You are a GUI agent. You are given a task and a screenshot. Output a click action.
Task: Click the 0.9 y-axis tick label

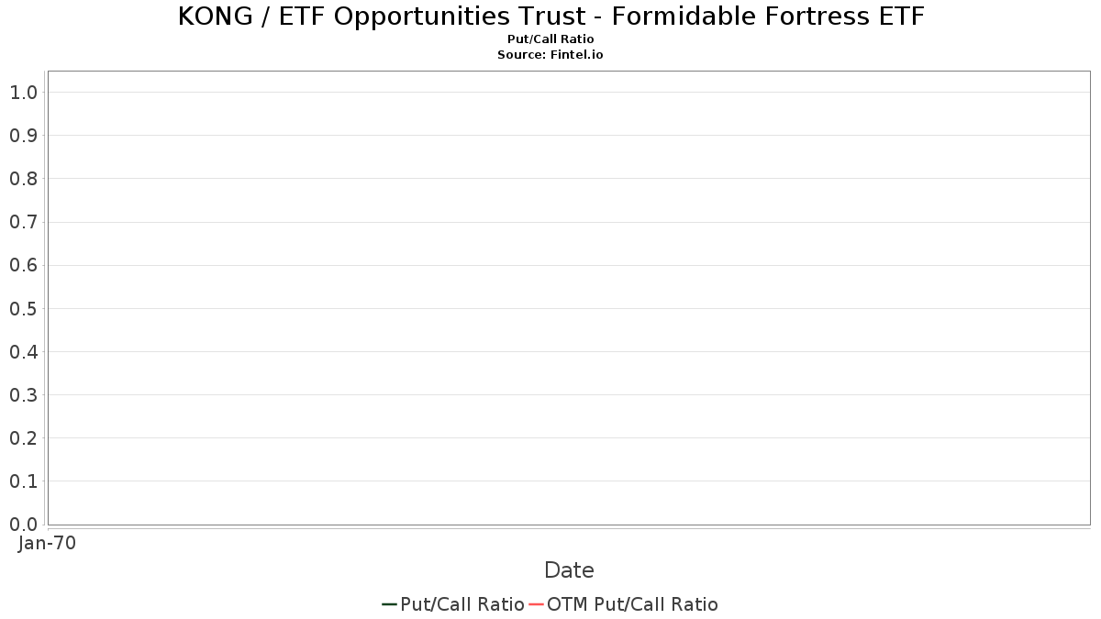(x=24, y=136)
